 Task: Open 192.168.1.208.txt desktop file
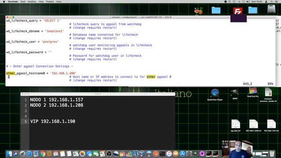(x=253, y=126)
